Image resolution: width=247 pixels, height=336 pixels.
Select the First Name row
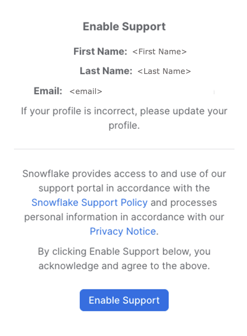(130, 51)
